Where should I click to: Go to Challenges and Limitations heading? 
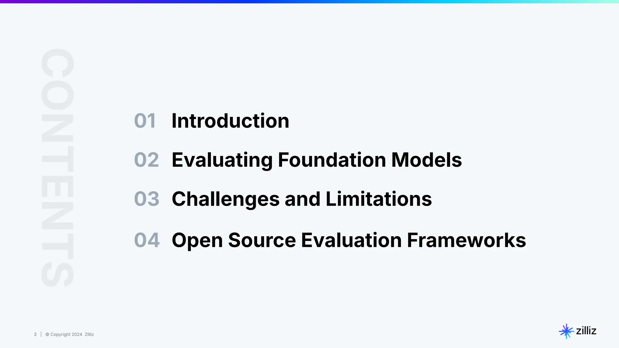coord(302,199)
